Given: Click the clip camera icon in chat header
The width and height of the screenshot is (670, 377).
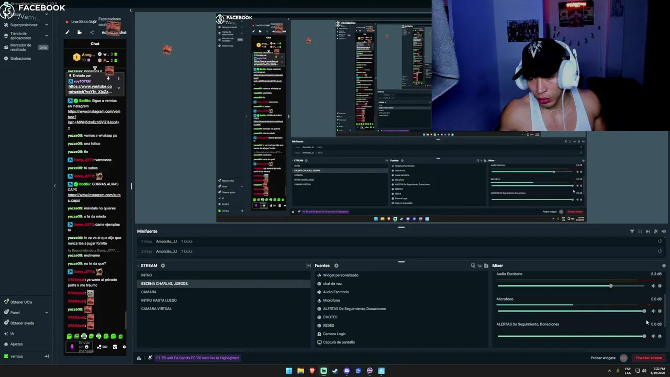Looking at the screenshot, I should coord(79,32).
